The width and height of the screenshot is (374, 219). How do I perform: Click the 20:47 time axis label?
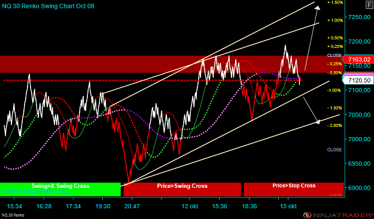132,206
